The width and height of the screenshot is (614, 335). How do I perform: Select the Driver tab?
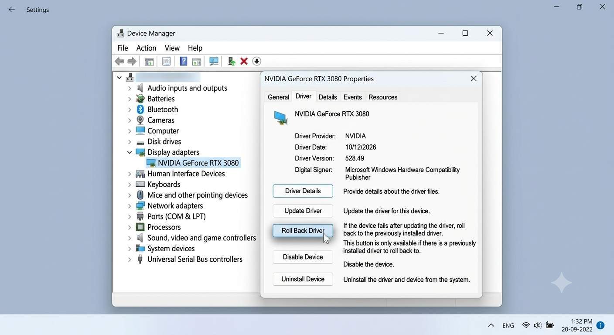tap(304, 96)
